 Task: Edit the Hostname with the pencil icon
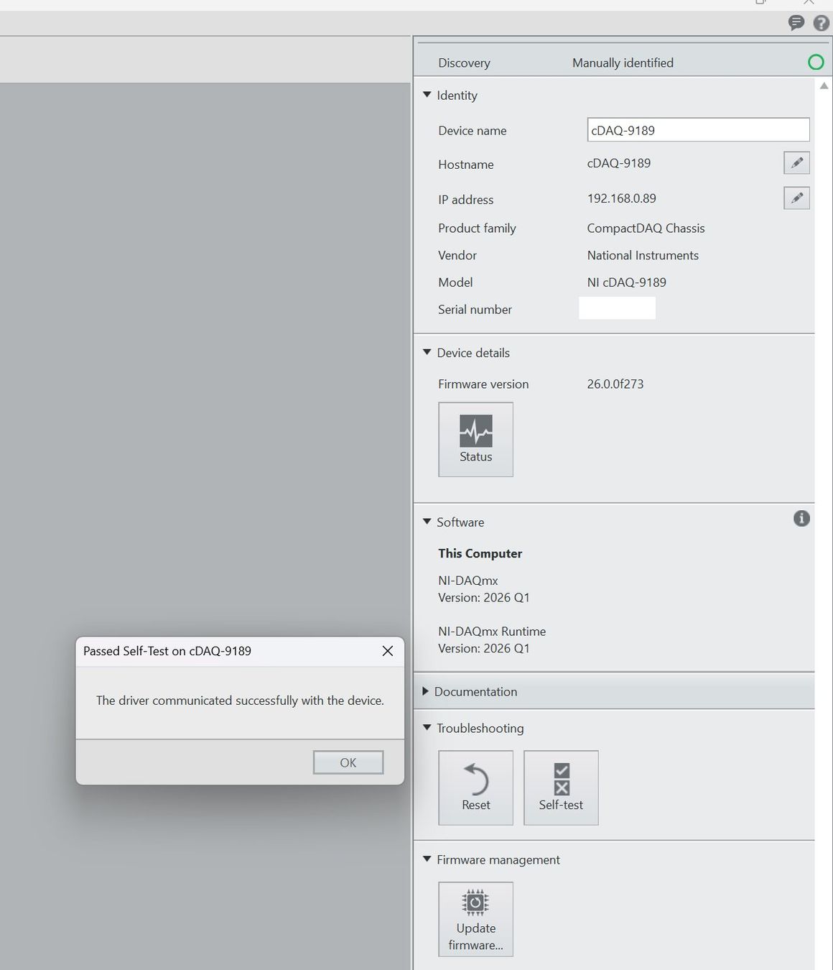point(796,163)
